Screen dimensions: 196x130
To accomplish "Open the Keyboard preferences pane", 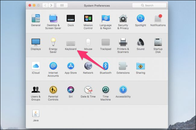I will [x=71, y=43].
